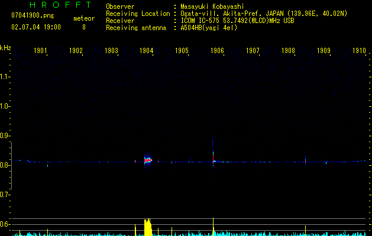This screenshot has height=236, width=372.
Task: Click the small echo spike near 1908:30
Action: pos(305,160)
